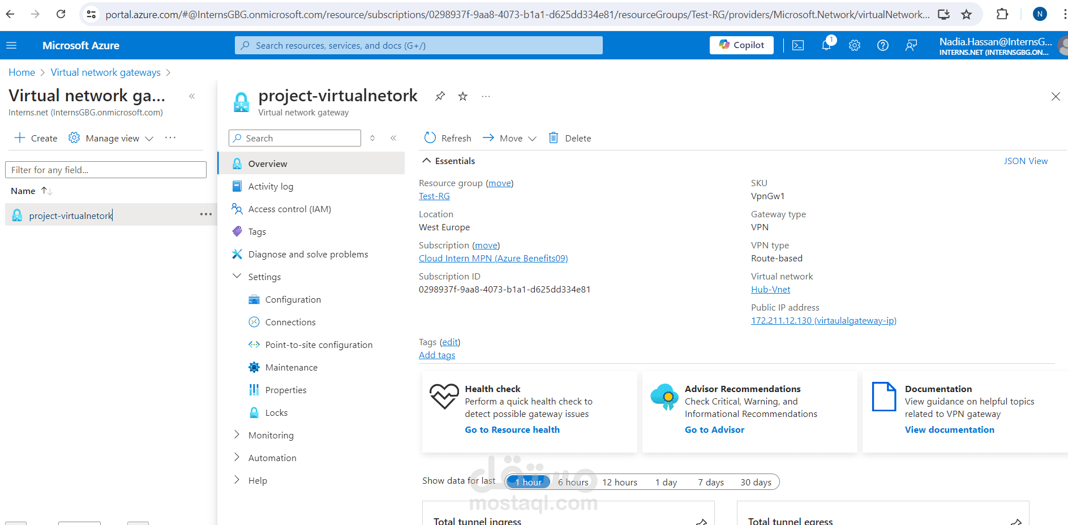Collapse the Essentials section
This screenshot has width=1068, height=525.
point(427,161)
